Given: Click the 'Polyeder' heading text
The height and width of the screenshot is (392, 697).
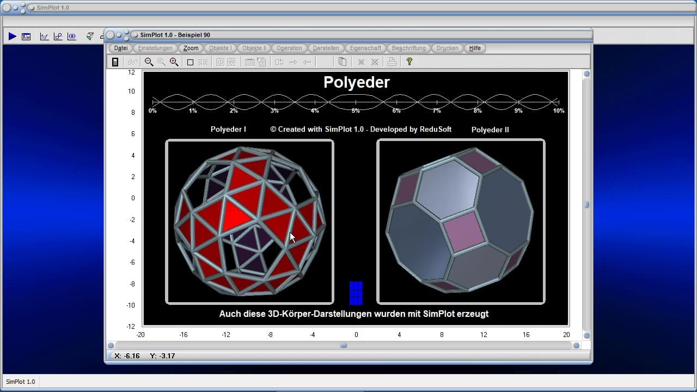Looking at the screenshot, I should [x=357, y=82].
